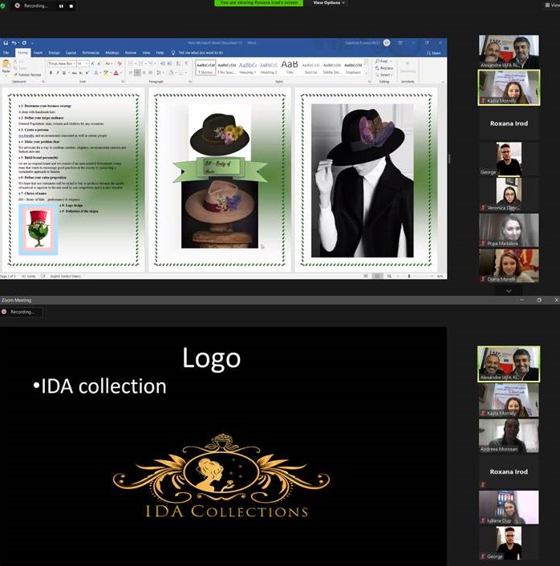This screenshot has width=560, height=566.
Task: Click the Clear Formatting icon
Action: click(120, 63)
